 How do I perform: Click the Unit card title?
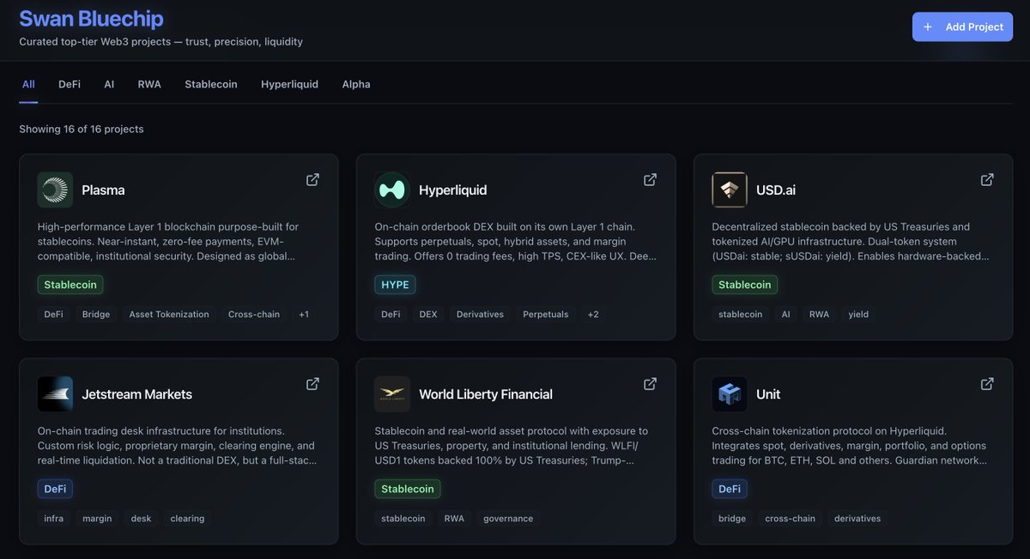pyautogui.click(x=768, y=394)
